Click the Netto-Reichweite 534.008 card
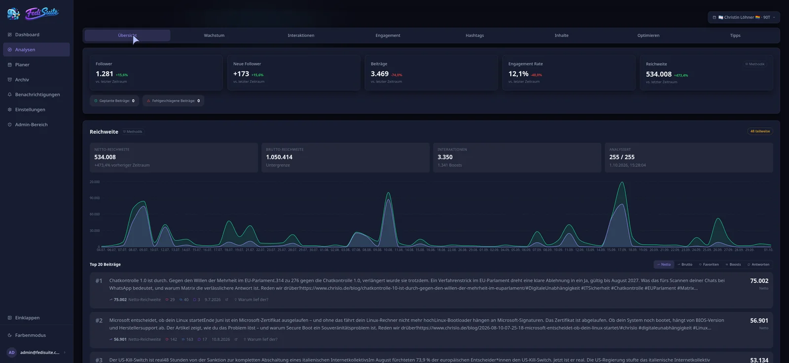Screen dimensions: 789x363 (x=174, y=158)
